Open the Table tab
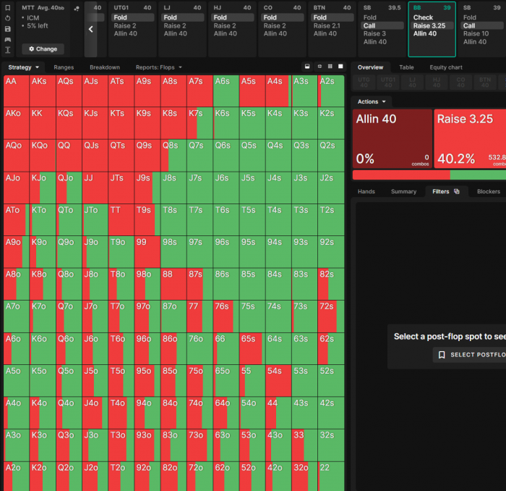Image resolution: width=506 pixels, height=491 pixels. pyautogui.click(x=406, y=67)
